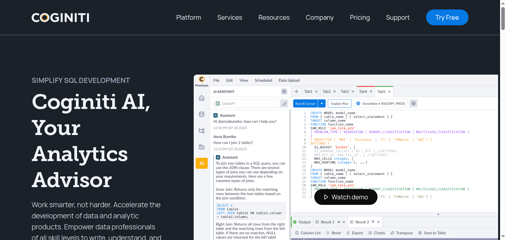Open the query editor settings gear
The width and height of the screenshot is (506, 240).
tap(413, 103)
